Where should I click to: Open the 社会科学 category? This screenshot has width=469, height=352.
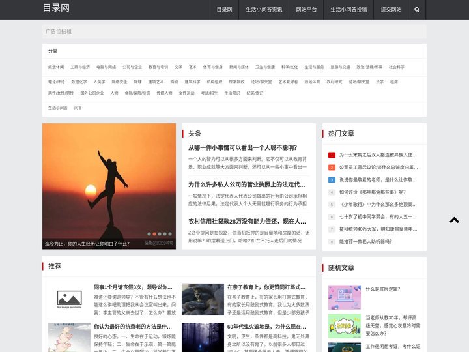396,67
